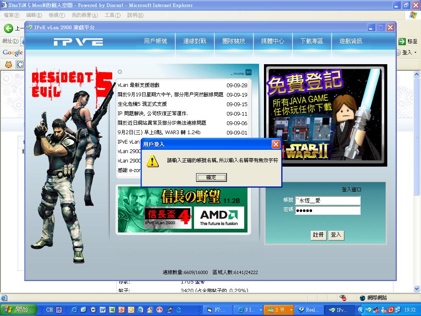The width and height of the screenshot is (421, 316).
Task: Select the 遊戲資訊 tab
Action: pyautogui.click(x=351, y=41)
